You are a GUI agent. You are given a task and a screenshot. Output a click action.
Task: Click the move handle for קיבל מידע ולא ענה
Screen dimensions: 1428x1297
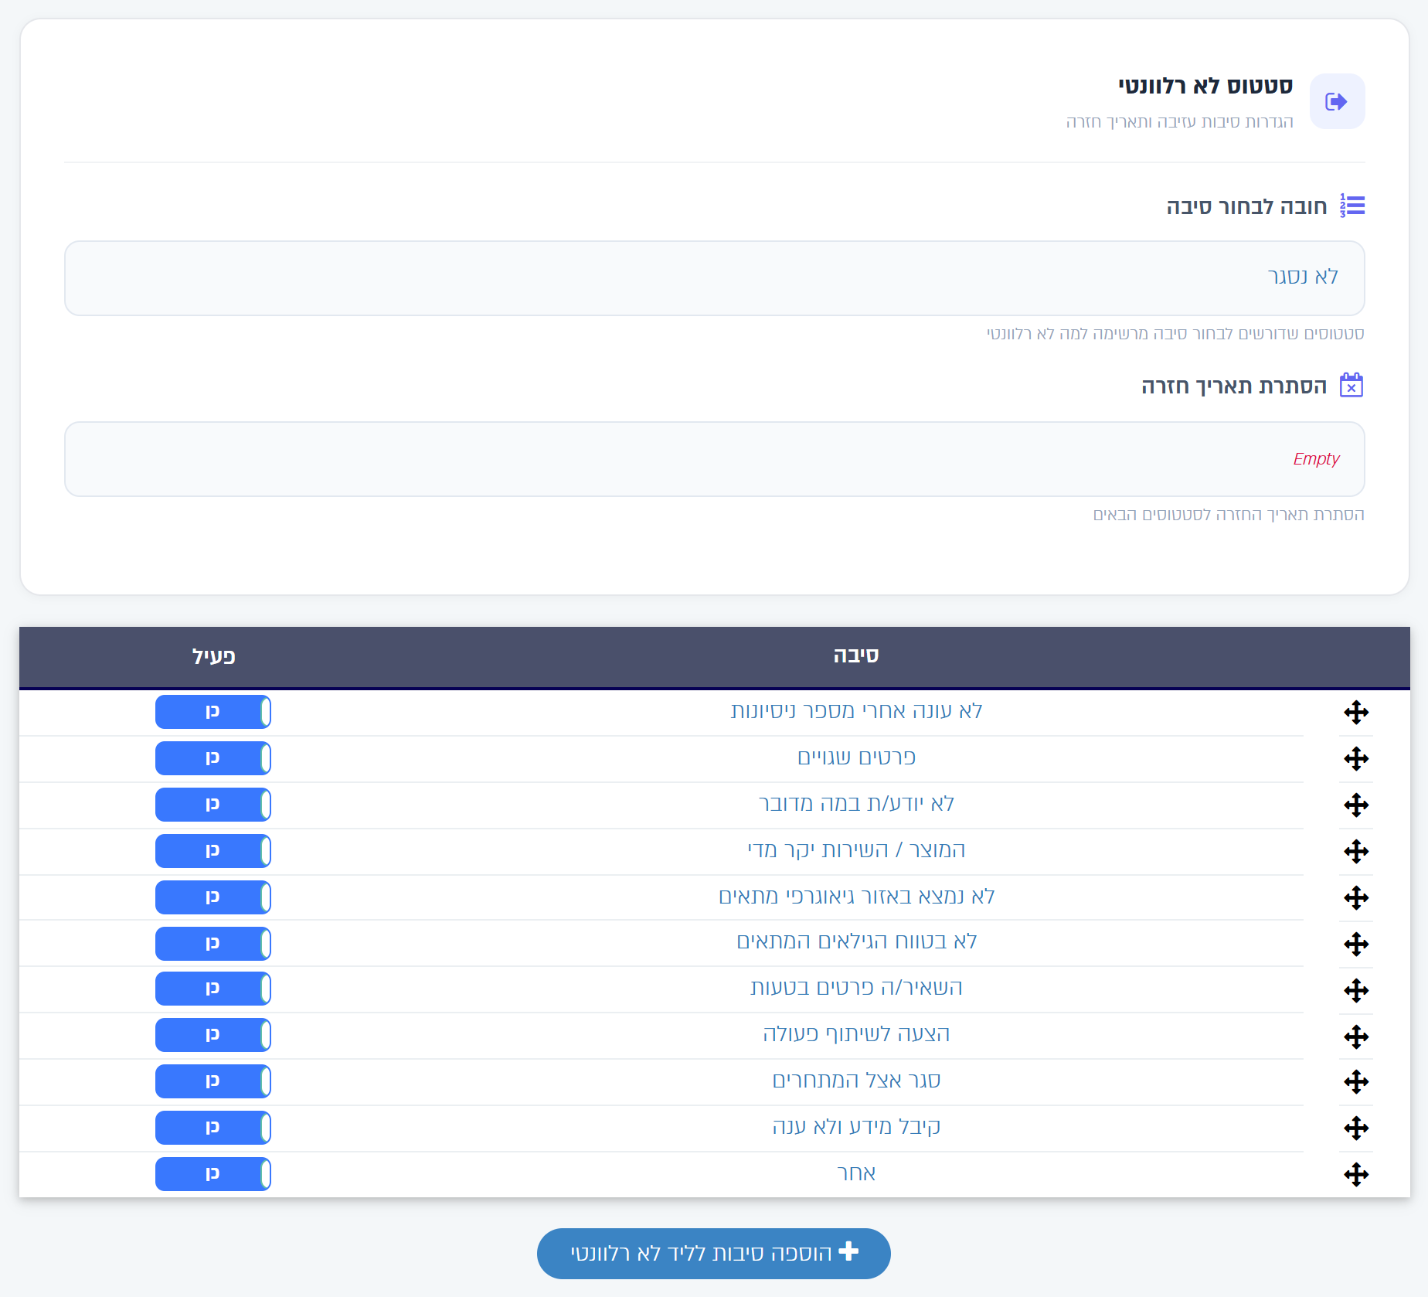[1356, 1128]
